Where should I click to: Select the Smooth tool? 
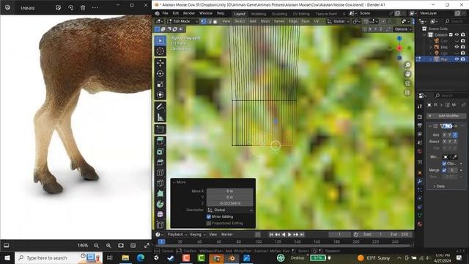point(160,214)
